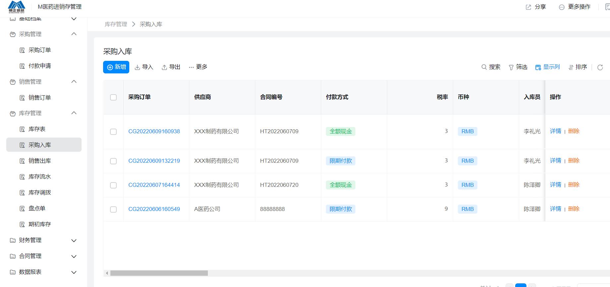Click the RMB tag in the 88888888 row
This screenshot has height=287, width=610.
(x=467, y=209)
